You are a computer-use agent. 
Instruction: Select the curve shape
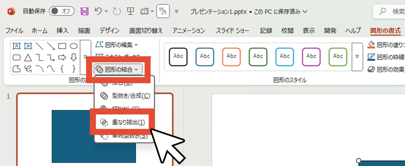[51, 68]
